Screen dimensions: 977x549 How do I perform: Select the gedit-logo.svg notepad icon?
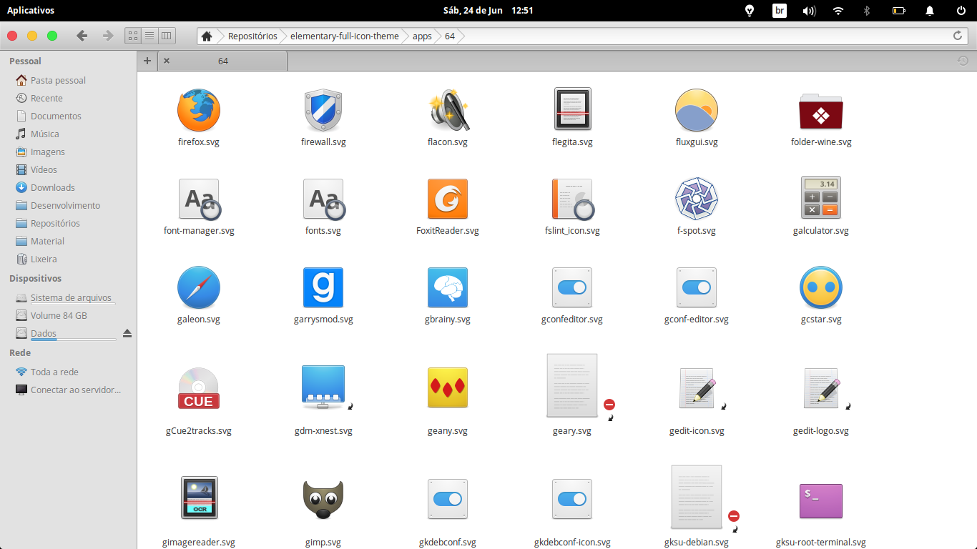point(821,388)
